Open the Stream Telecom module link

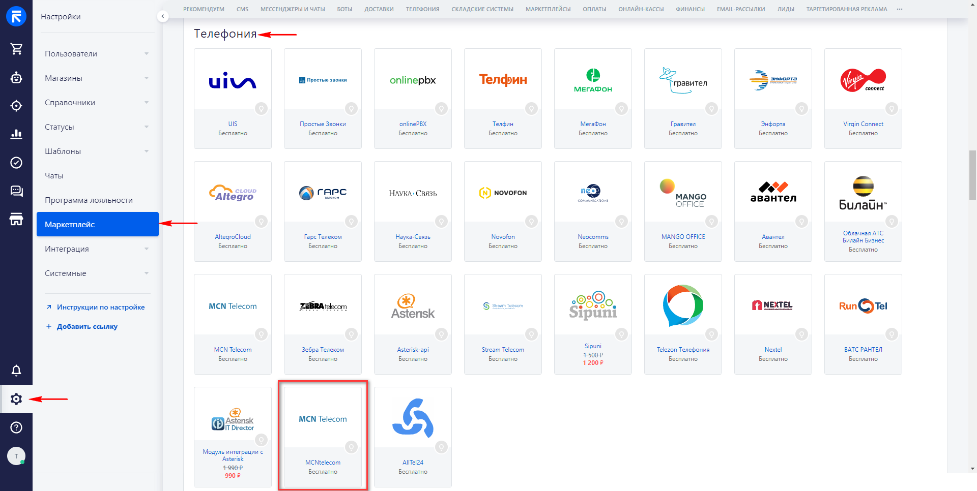tap(503, 350)
